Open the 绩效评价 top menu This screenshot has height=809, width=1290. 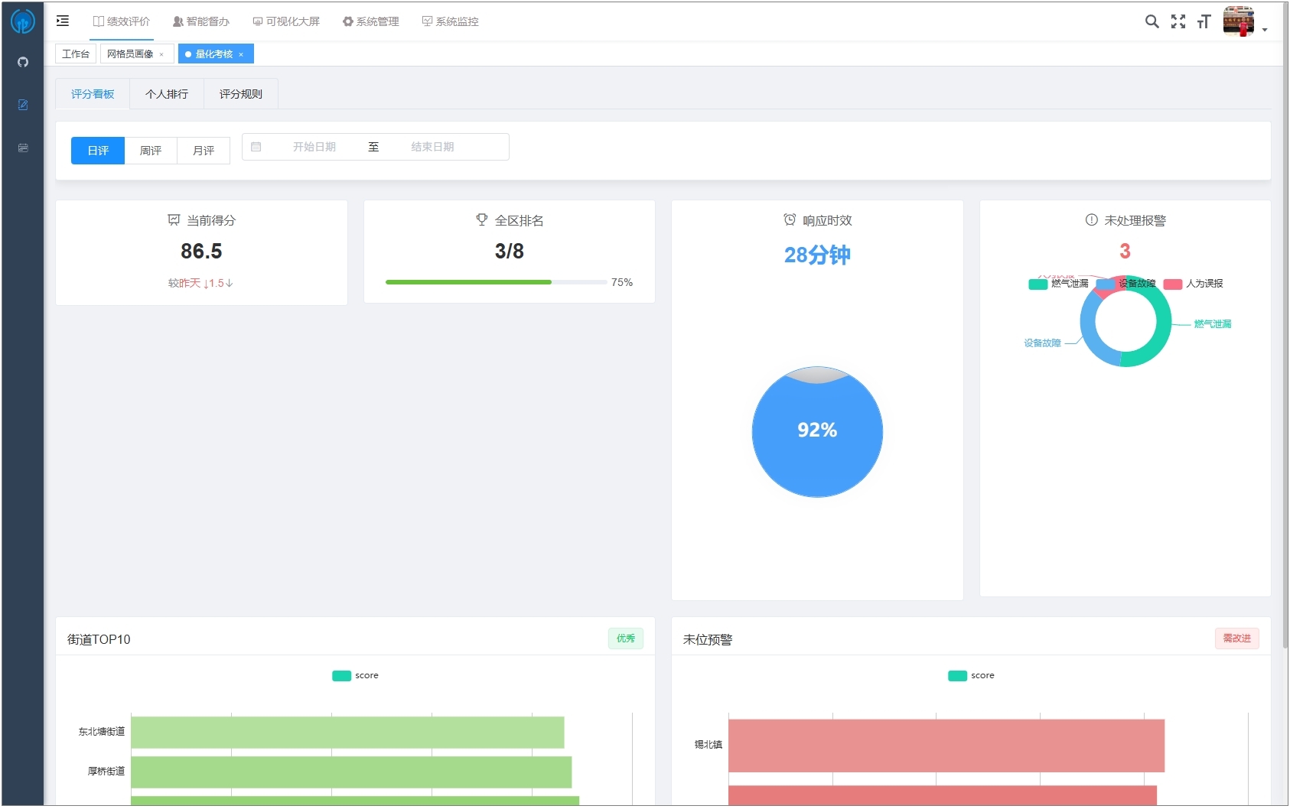click(122, 21)
